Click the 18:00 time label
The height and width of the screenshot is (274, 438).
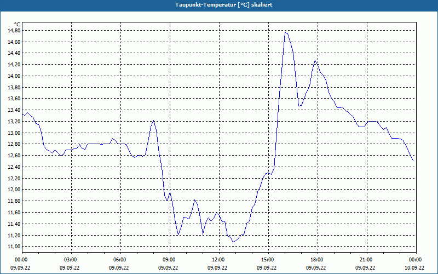tap(318, 260)
